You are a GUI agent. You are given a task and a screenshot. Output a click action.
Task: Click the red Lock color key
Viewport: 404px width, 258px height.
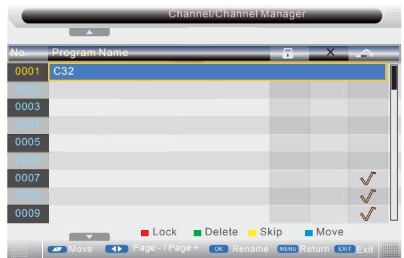point(144,233)
